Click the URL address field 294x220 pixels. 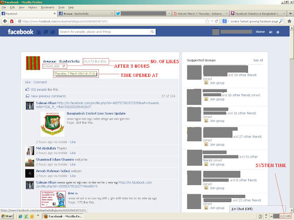113,21
